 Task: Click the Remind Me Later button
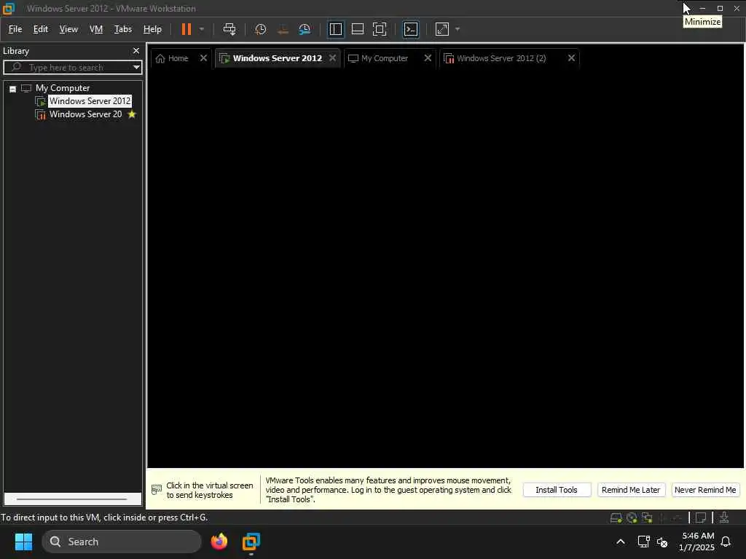pyautogui.click(x=631, y=490)
